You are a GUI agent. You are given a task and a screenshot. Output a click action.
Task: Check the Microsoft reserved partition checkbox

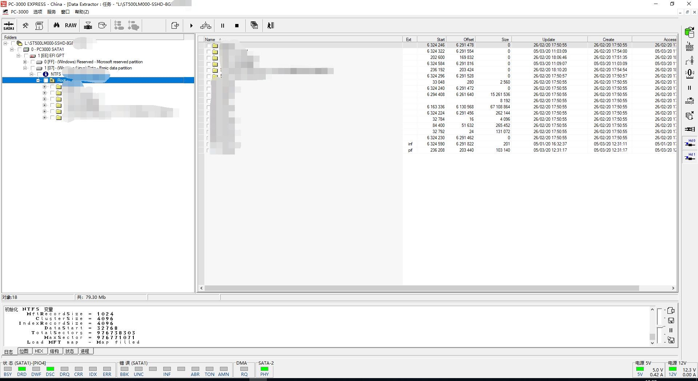(x=33, y=62)
